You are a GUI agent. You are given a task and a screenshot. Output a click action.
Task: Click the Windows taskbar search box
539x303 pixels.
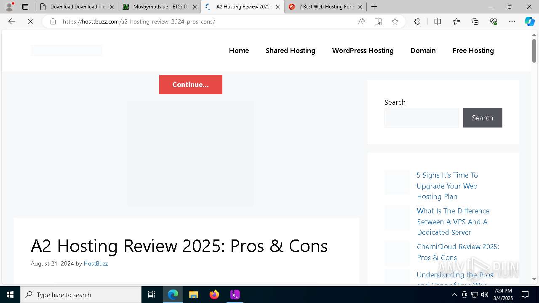point(81,295)
